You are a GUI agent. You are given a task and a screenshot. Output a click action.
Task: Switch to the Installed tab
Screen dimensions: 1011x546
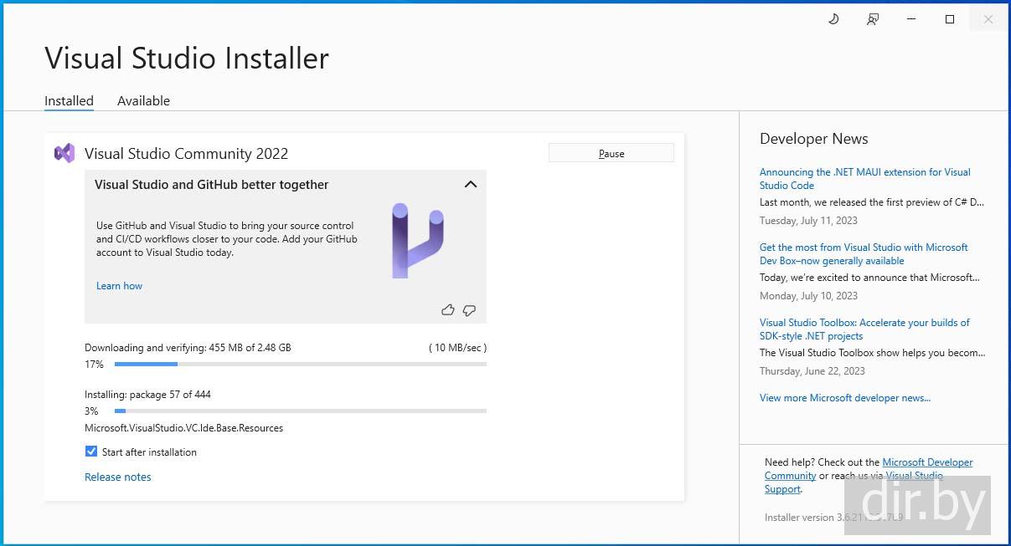[69, 100]
